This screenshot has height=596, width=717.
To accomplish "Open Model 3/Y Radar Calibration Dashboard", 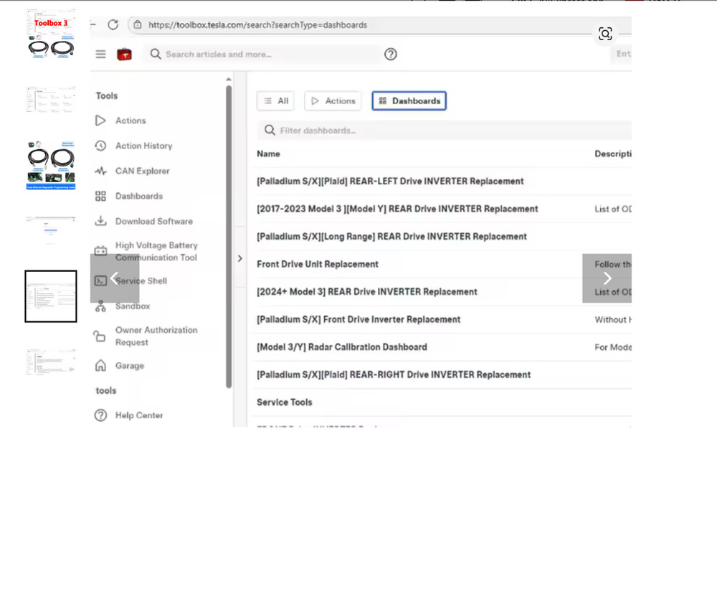I will click(341, 346).
